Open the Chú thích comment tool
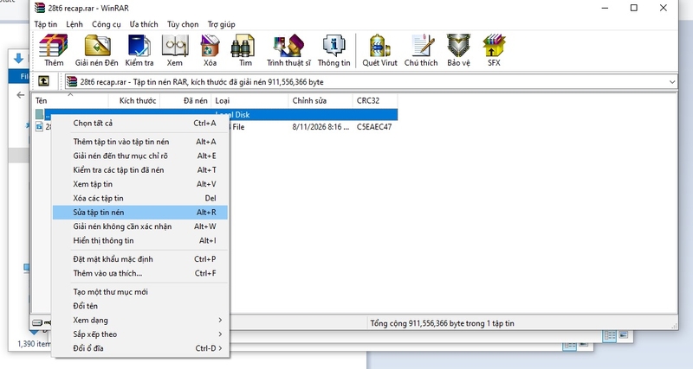The image size is (693, 369). tap(421, 50)
